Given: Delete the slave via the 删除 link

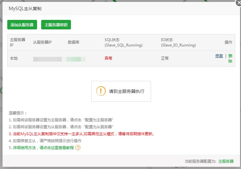Looking at the screenshot, I should click(x=230, y=58).
